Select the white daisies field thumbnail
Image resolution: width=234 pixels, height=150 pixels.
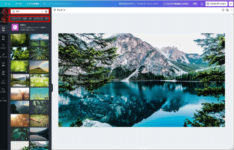click(39, 80)
